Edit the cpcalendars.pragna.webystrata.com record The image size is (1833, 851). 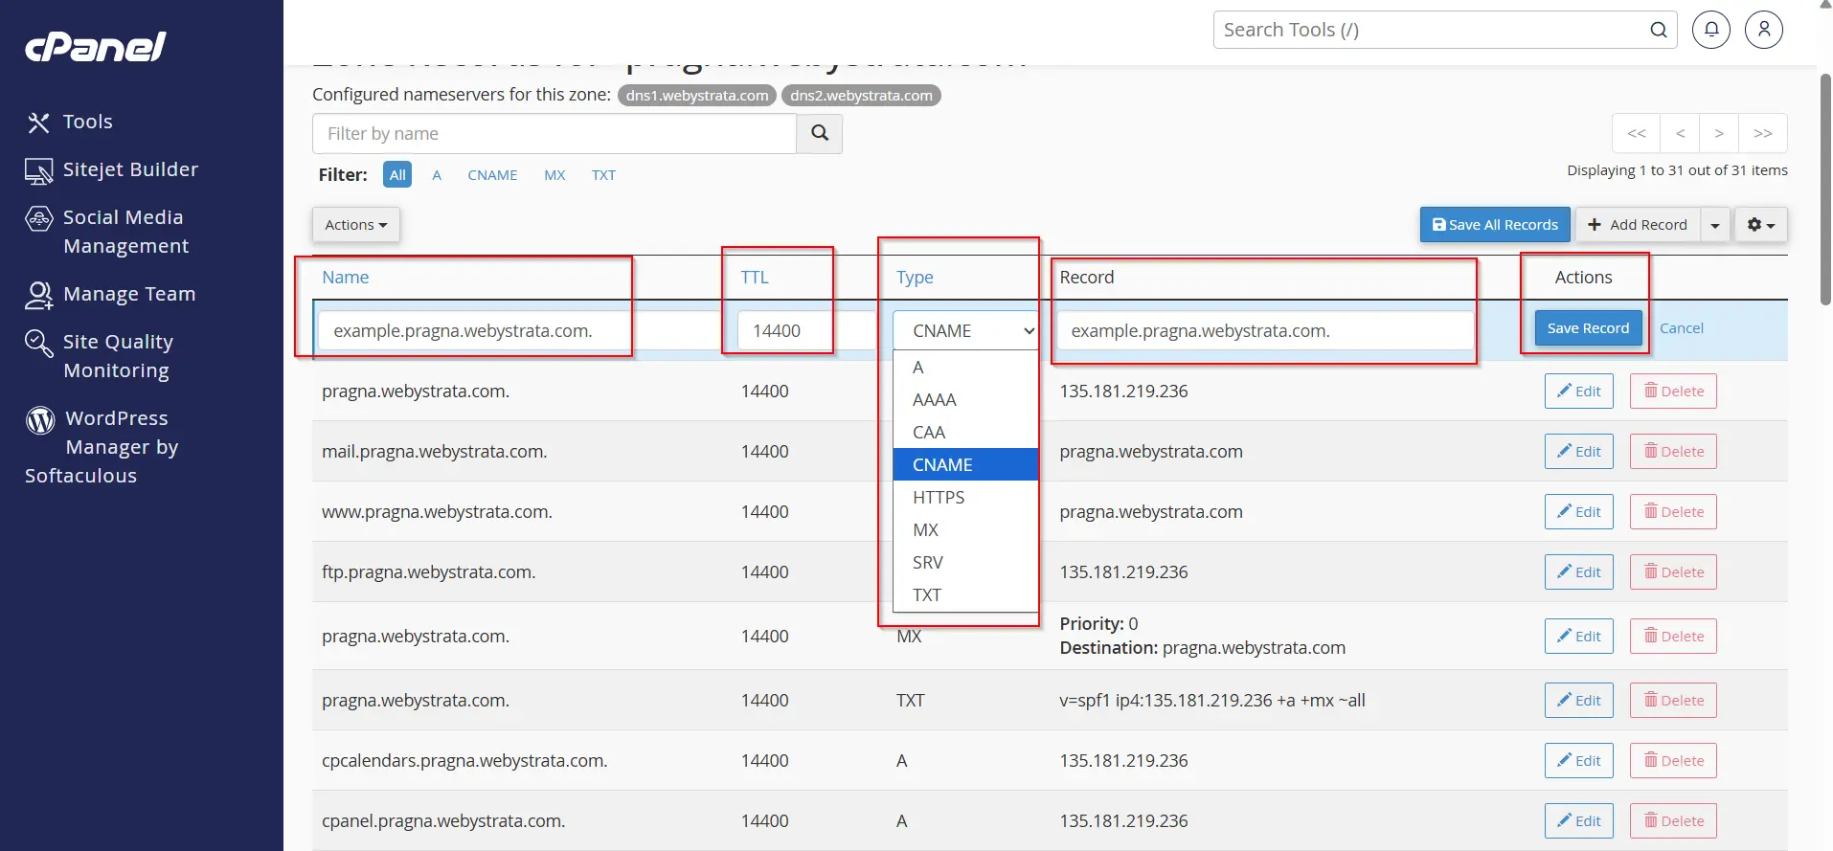(x=1578, y=761)
